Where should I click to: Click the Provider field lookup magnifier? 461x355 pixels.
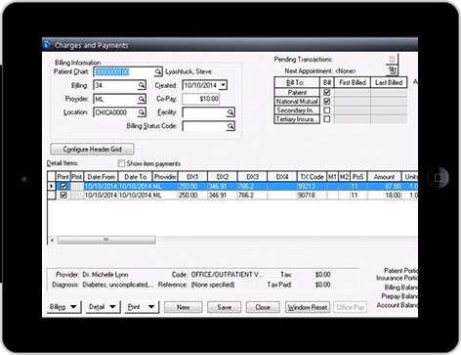142,99
